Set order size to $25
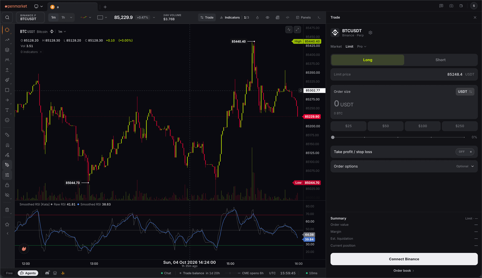 point(348,126)
